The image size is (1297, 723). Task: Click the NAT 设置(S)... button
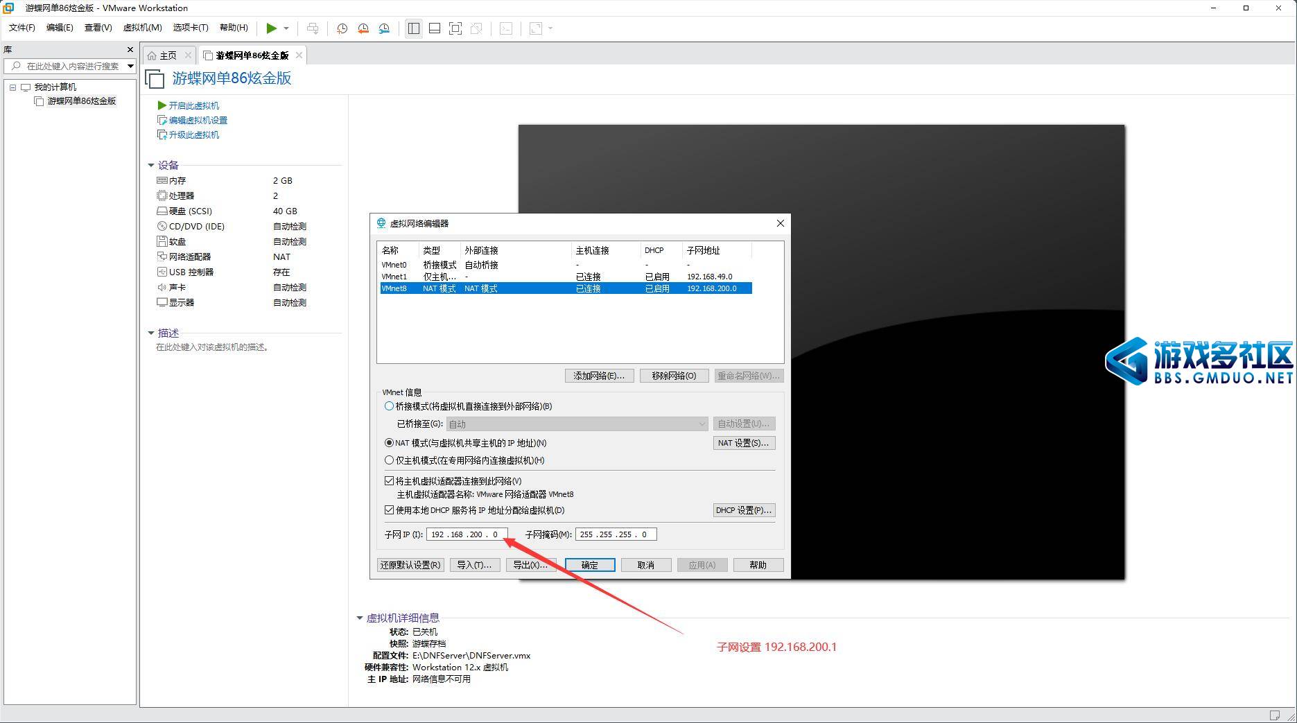(744, 443)
